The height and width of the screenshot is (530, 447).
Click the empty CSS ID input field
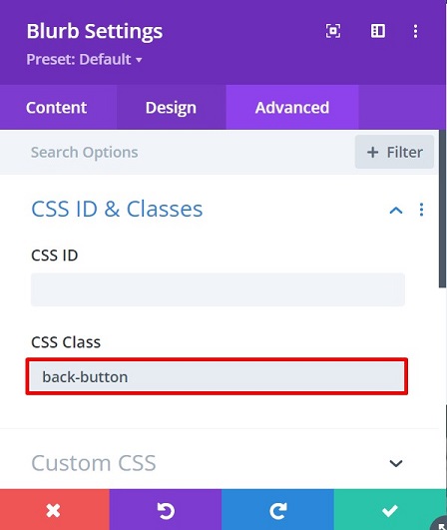218,289
